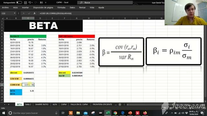Open File Explorer from the taskbar
Image resolution: width=207 pixels, height=116 pixels.
point(78,113)
